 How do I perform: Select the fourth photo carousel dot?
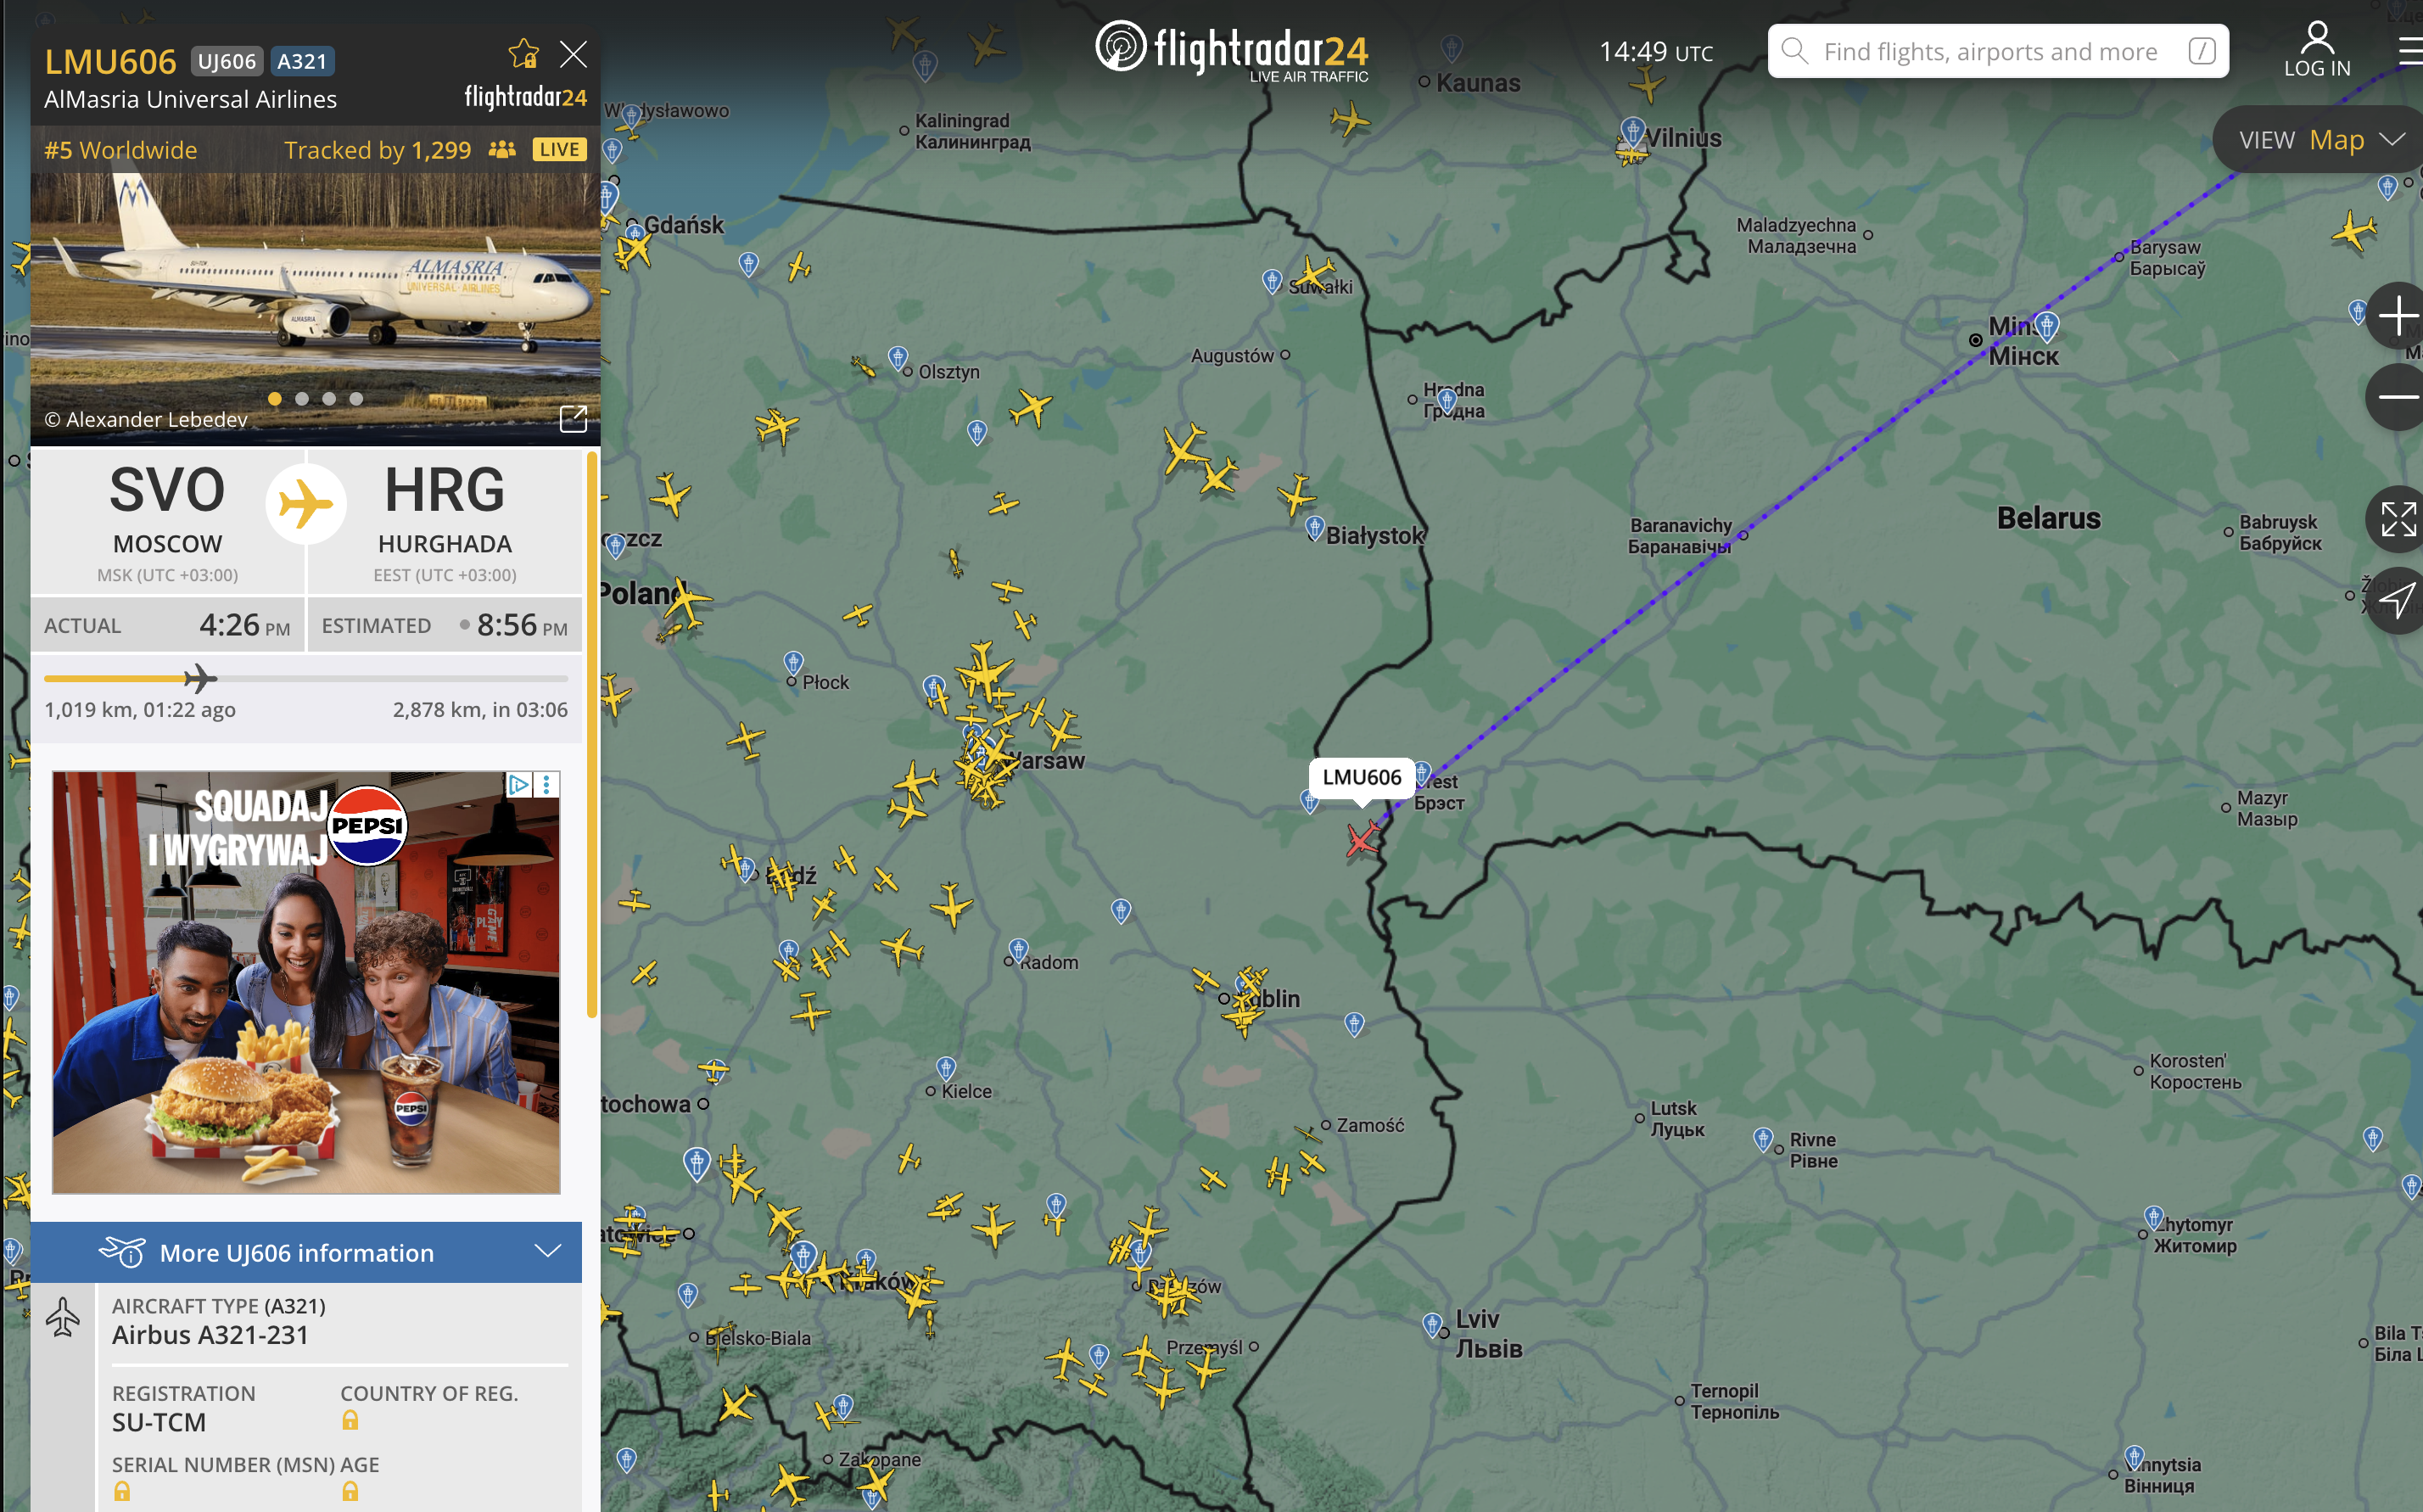(x=355, y=399)
